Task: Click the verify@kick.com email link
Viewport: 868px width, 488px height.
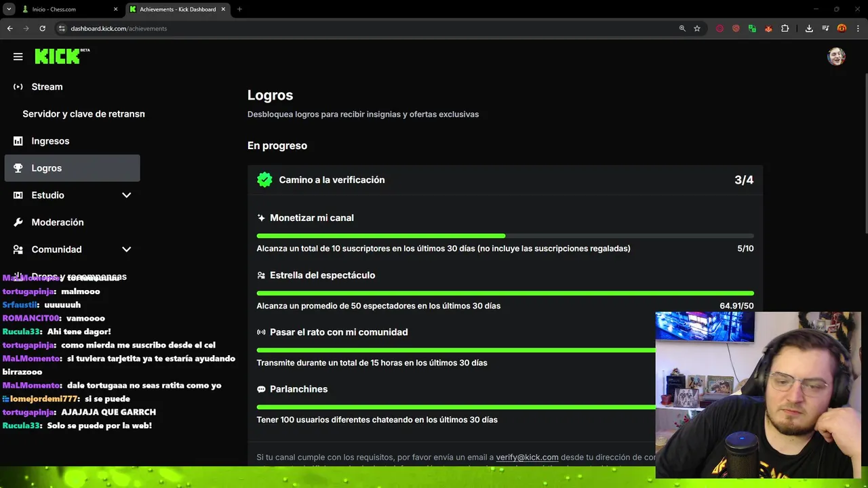Action: (527, 457)
